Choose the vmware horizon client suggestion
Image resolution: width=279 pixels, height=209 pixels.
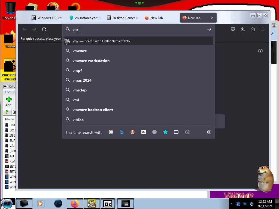138,110
